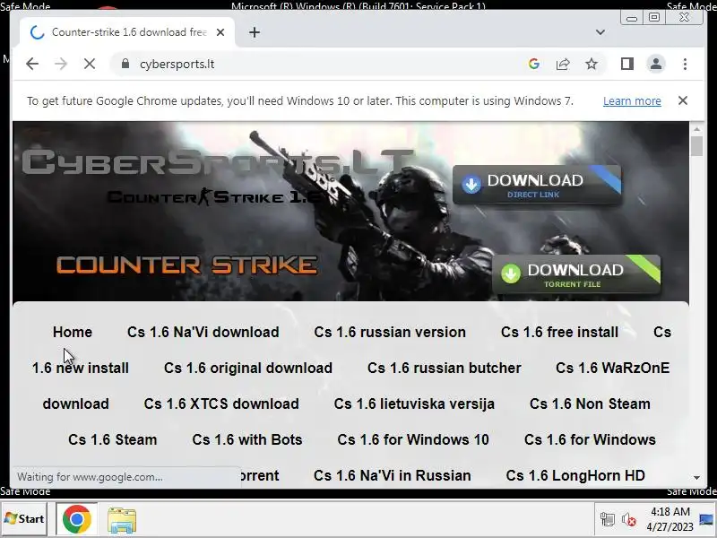Open Cs 1.6 free install
Viewport: 717px width, 538px height.
tap(559, 332)
